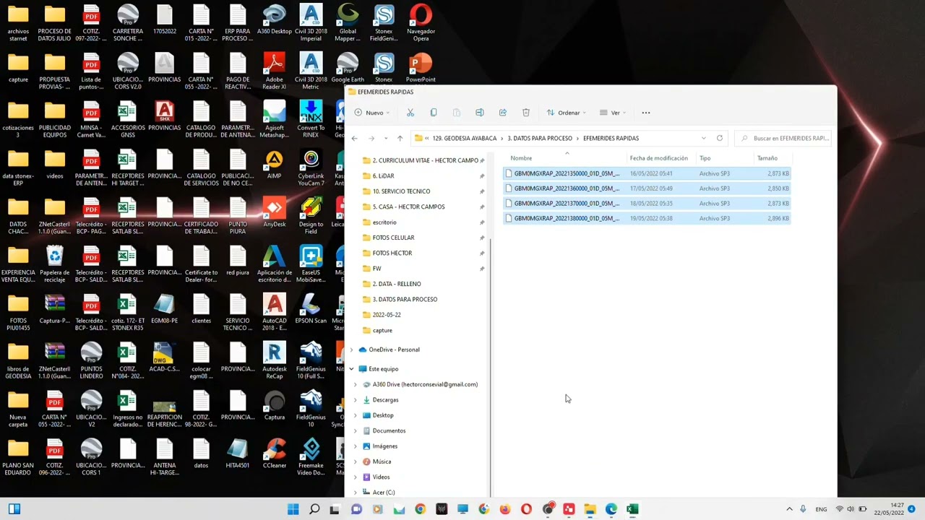
Task: Select the Civil 3D 2018 Imperial desktop icon
Action: click(311, 22)
